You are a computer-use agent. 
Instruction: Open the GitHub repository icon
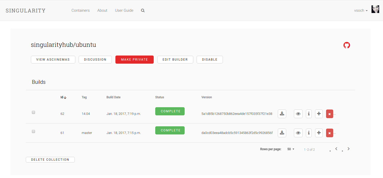point(347,45)
